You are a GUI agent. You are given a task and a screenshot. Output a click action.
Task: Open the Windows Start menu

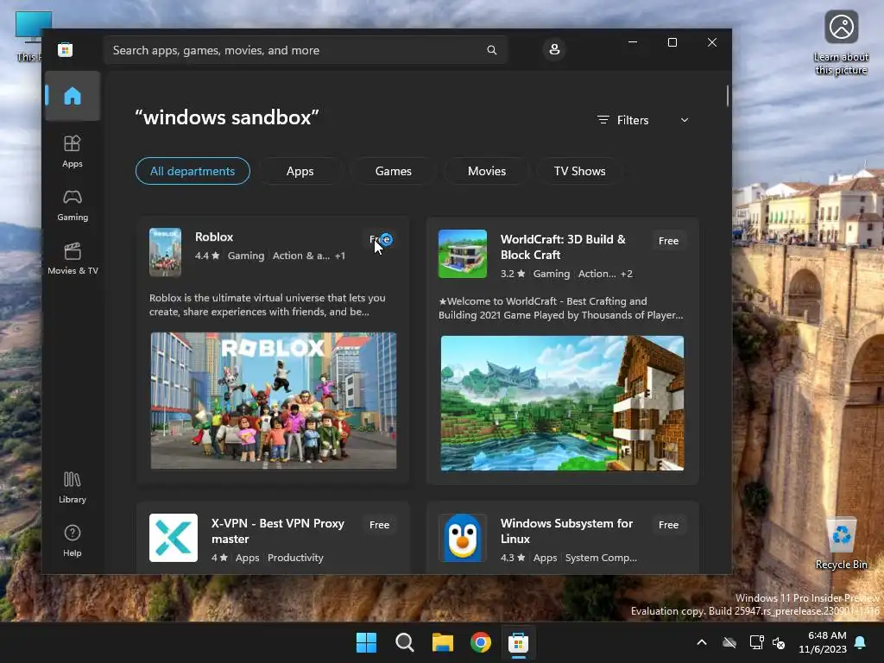pos(366,642)
